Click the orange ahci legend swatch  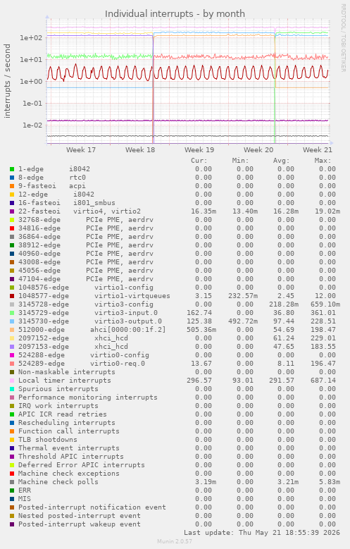coord(12,330)
